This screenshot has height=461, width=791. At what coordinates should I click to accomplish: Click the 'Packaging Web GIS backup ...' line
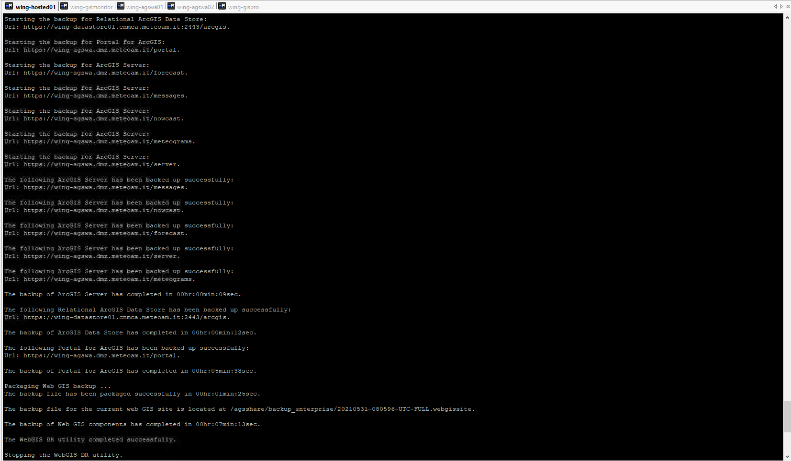pyautogui.click(x=58, y=386)
